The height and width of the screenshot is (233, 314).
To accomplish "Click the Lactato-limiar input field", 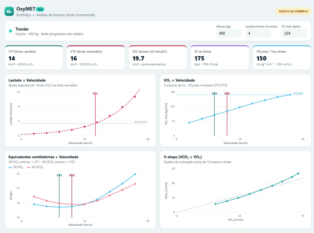I will point(258,33).
